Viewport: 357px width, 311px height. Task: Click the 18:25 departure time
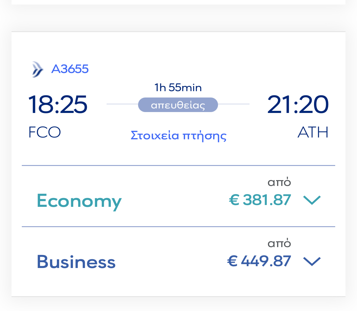click(x=58, y=104)
